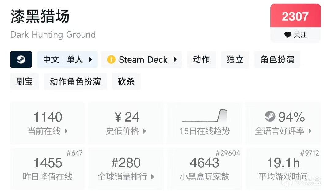
Task: Open 史低价格 price history arrow
Action: [x=145, y=131]
